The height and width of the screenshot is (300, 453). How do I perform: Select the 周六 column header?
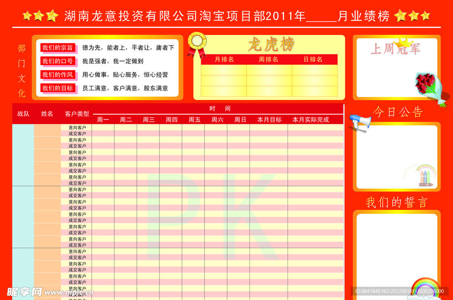217,119
